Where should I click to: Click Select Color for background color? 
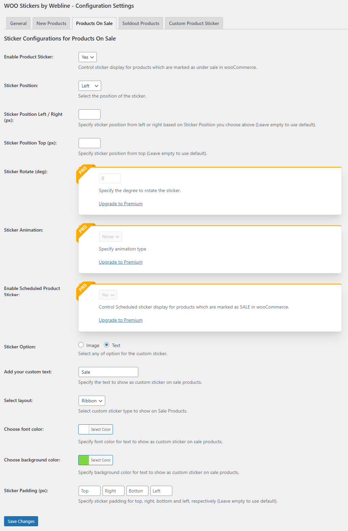click(101, 460)
